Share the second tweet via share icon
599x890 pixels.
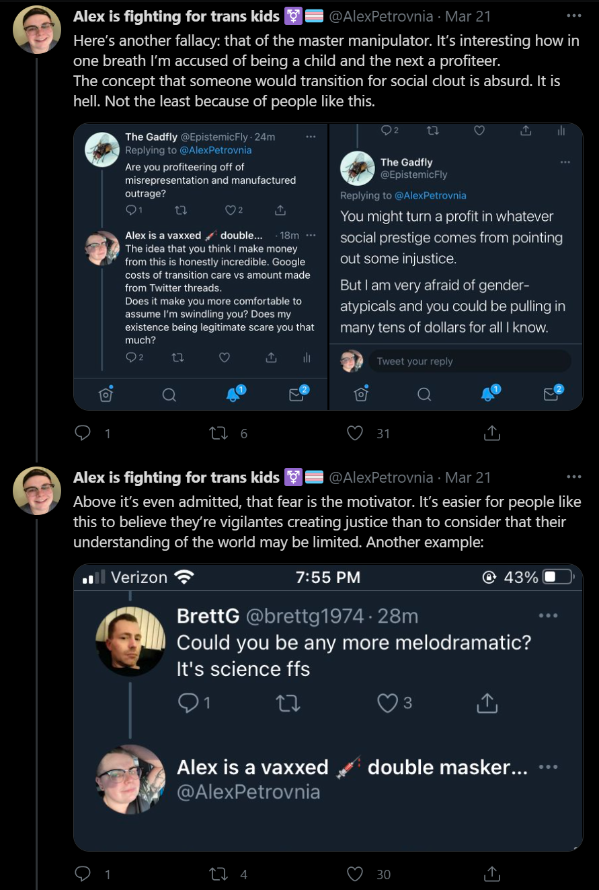pyautogui.click(x=492, y=874)
